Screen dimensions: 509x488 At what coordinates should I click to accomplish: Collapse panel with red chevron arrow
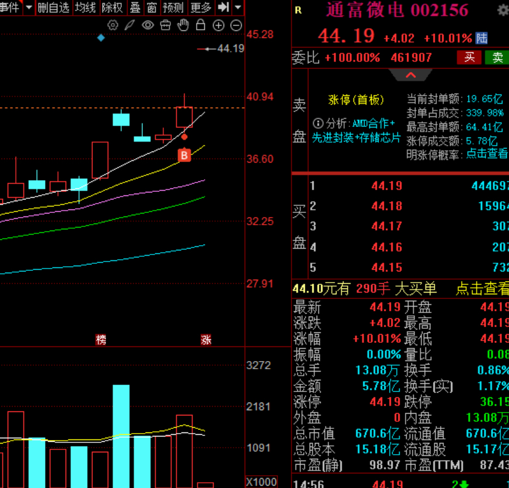411,75
